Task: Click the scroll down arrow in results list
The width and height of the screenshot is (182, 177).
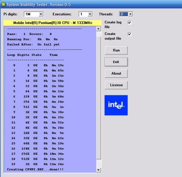Action: click(98, 170)
